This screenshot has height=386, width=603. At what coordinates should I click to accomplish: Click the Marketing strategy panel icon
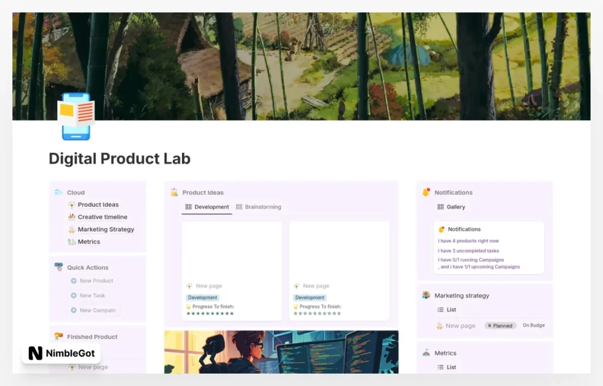coord(426,295)
